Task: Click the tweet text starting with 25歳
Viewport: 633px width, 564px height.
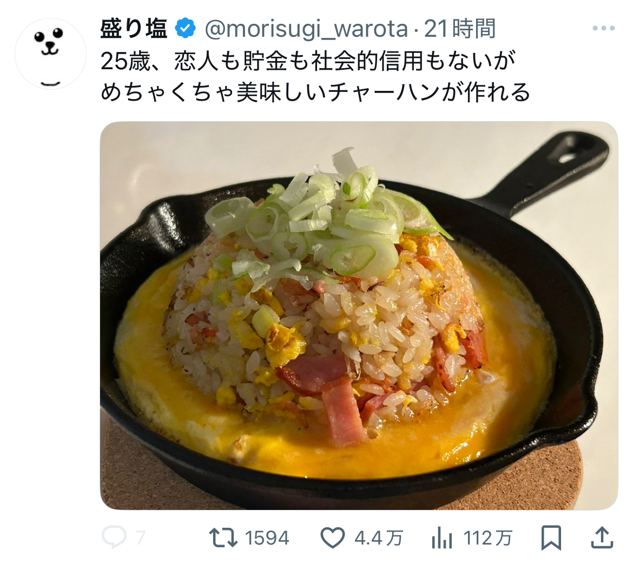Action: pos(308,62)
